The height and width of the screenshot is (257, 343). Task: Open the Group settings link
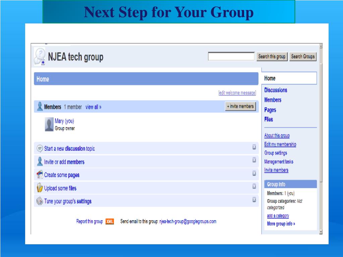(276, 153)
